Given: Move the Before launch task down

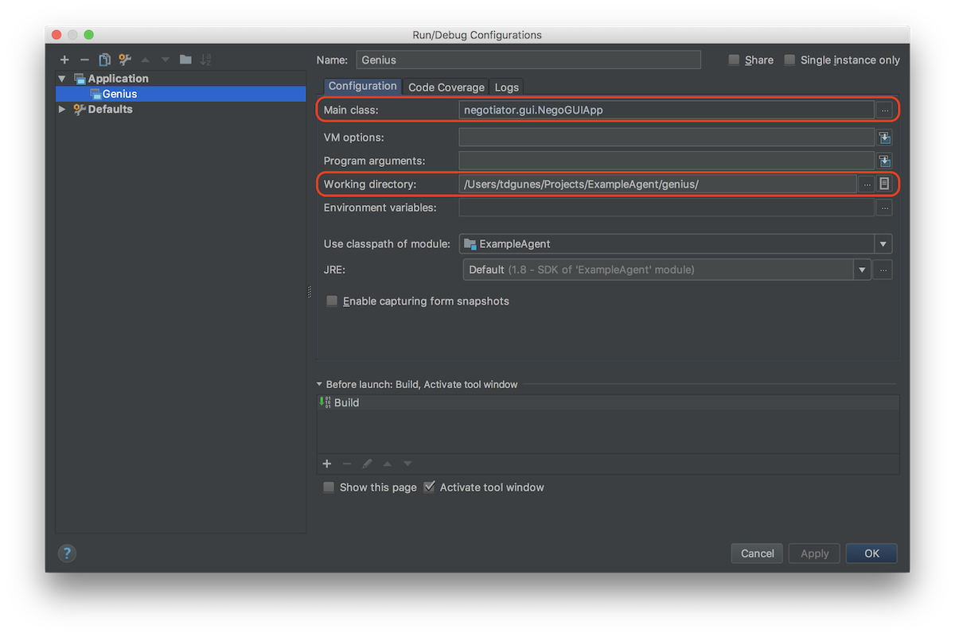Looking at the screenshot, I should [407, 464].
